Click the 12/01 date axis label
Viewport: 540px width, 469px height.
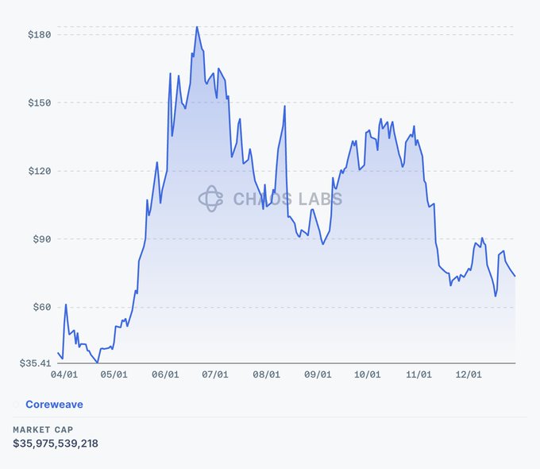click(x=469, y=374)
